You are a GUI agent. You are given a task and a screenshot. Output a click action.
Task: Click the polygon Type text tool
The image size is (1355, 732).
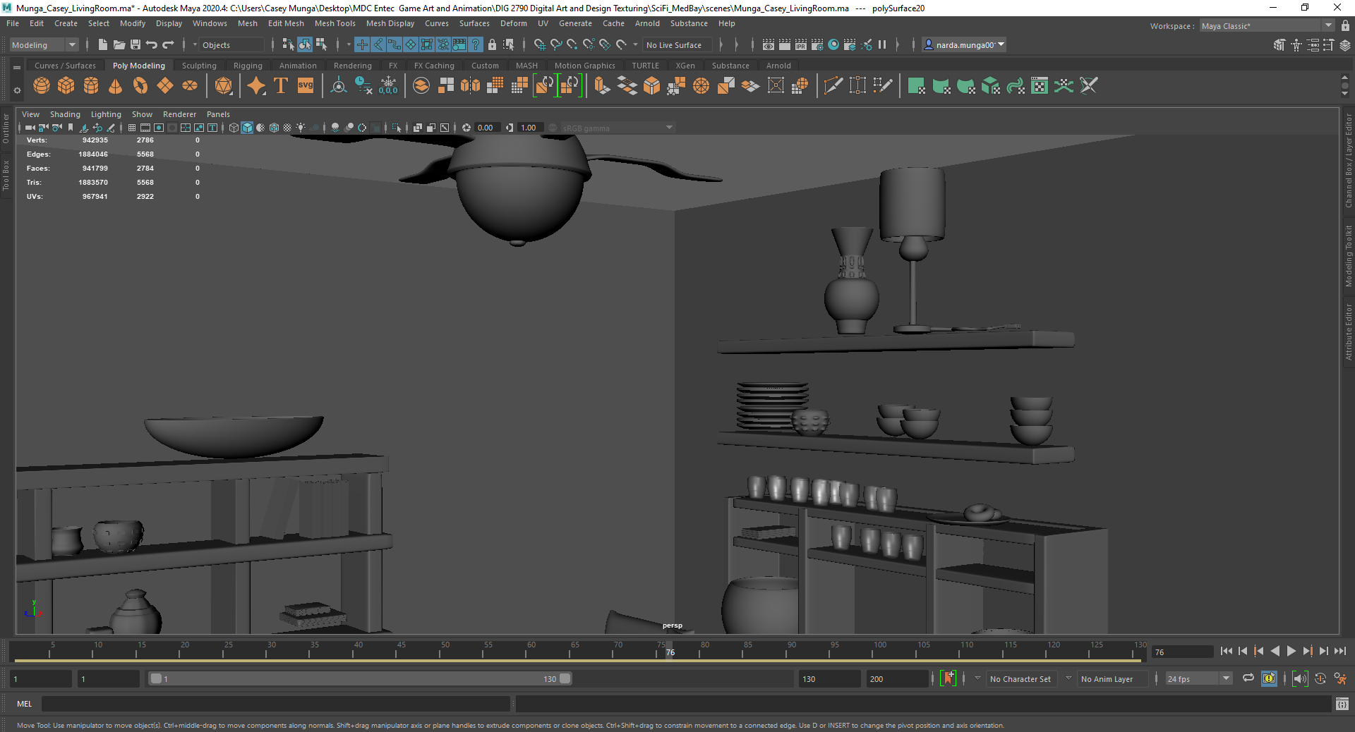pyautogui.click(x=281, y=86)
